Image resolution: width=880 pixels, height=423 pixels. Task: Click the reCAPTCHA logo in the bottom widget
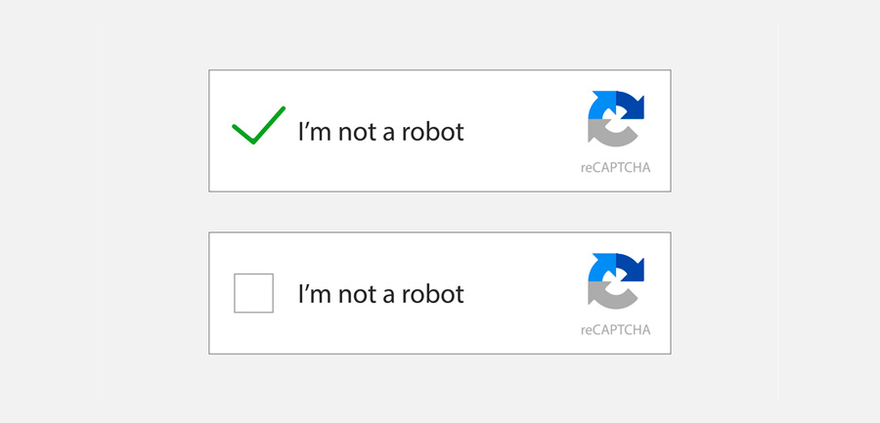coord(616,281)
